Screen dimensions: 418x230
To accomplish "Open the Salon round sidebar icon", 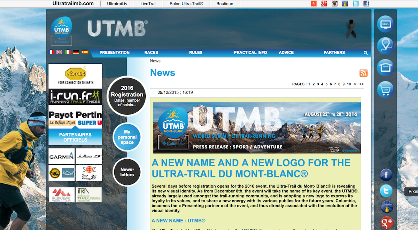I will pyautogui.click(x=385, y=68).
